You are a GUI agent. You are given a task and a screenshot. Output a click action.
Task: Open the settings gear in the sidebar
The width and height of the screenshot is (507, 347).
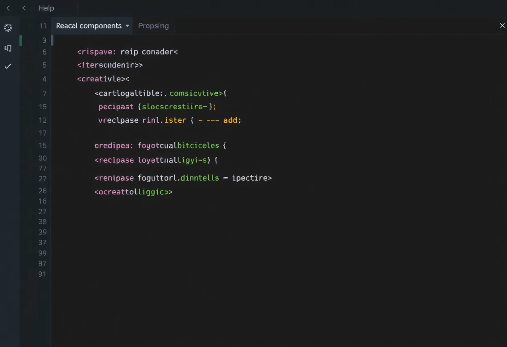pyautogui.click(x=8, y=28)
